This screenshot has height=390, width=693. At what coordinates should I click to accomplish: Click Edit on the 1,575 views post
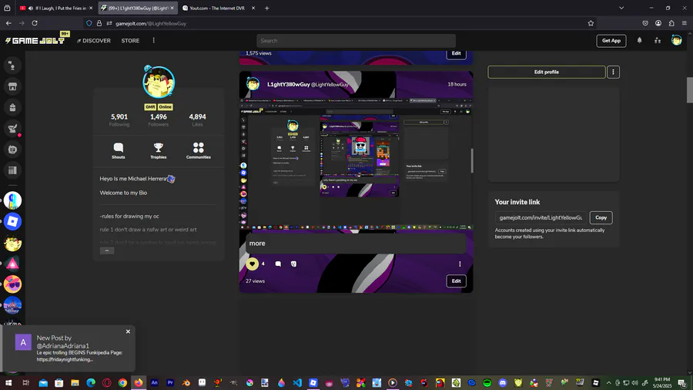coord(456,53)
